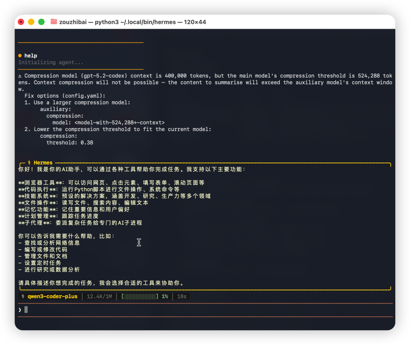Minimize the window using the yellow button
This screenshot has width=410, height=345.
pos(31,22)
